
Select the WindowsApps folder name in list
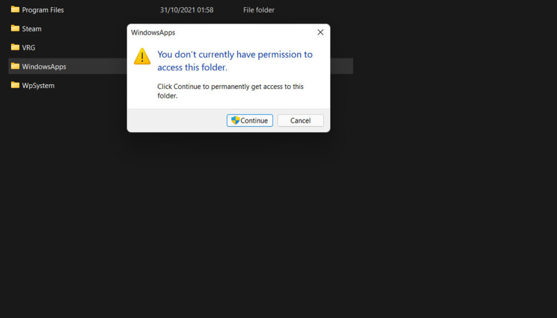[43, 67]
